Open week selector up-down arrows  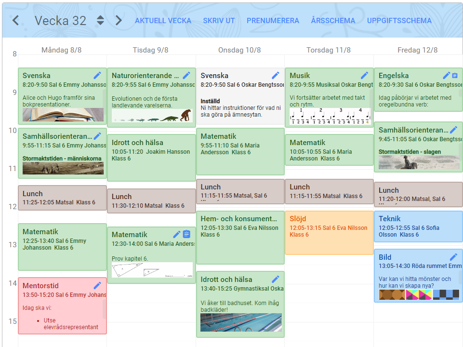point(100,20)
